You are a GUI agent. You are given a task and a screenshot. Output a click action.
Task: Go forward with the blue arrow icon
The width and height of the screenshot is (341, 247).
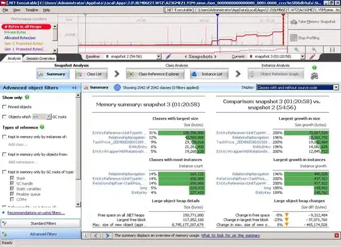pos(107,236)
